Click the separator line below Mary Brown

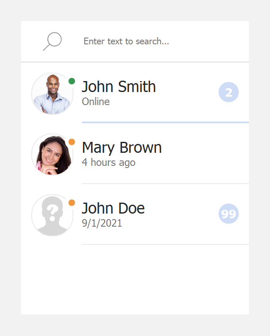point(165,184)
